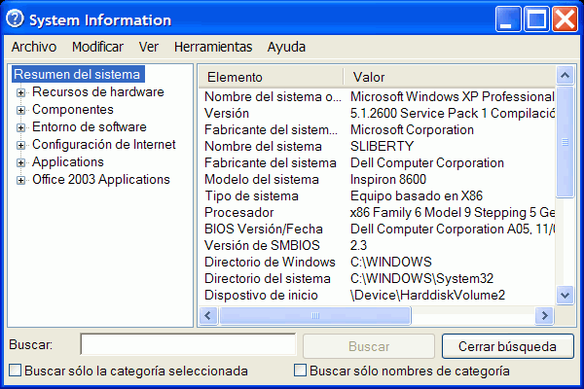Minimize the System Information window
The height and width of the screenshot is (389, 584).
[x=508, y=18]
